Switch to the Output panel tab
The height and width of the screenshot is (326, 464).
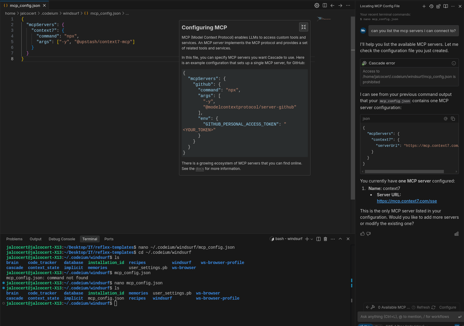(35, 239)
